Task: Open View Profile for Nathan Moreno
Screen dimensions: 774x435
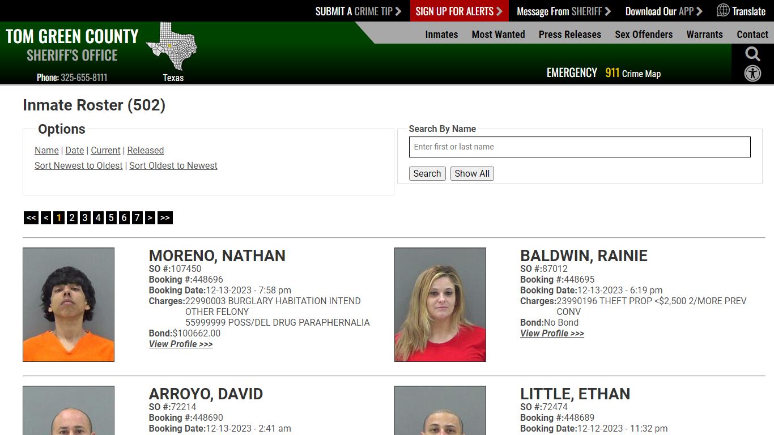Action: coord(181,344)
